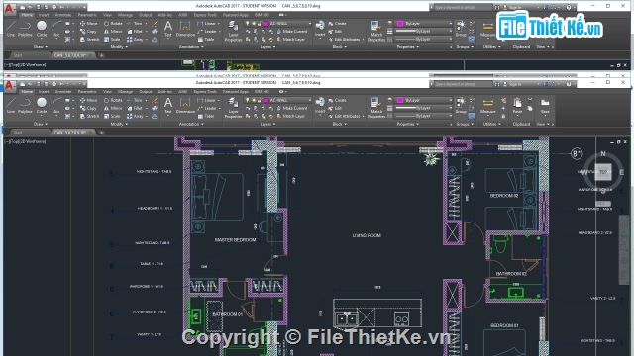Choose the Stretch tool in the front window
The height and width of the screenshot is (356, 634).
pyautogui.click(x=89, y=117)
